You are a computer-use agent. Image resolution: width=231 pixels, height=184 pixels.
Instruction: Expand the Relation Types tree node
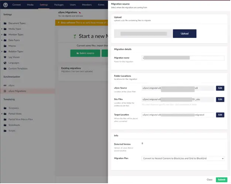2,52
